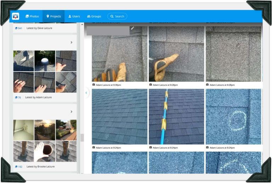Screen dimensions: 272x183
Task: Click 'Adam Laizure at 8:30pm' caption
Action: click(108, 85)
